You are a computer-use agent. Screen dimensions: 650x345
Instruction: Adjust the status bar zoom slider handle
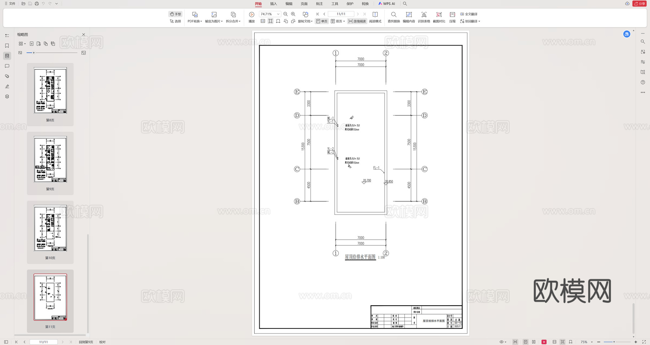pyautogui.click(x=614, y=342)
